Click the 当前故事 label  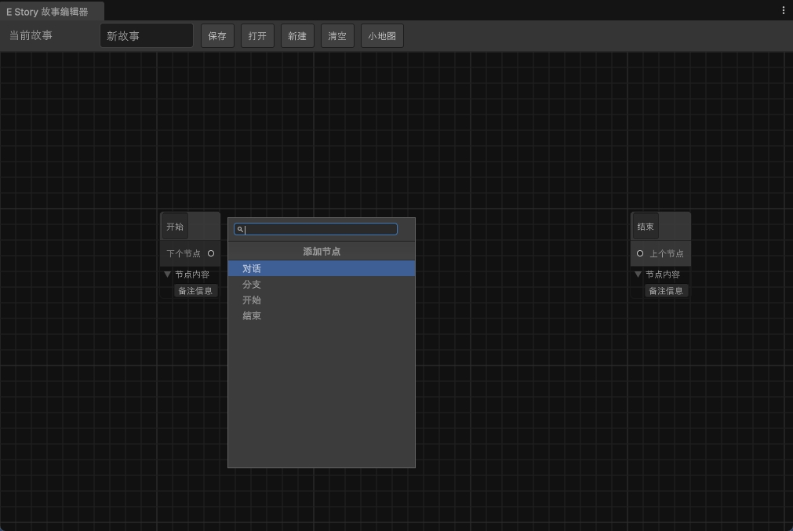tap(31, 35)
